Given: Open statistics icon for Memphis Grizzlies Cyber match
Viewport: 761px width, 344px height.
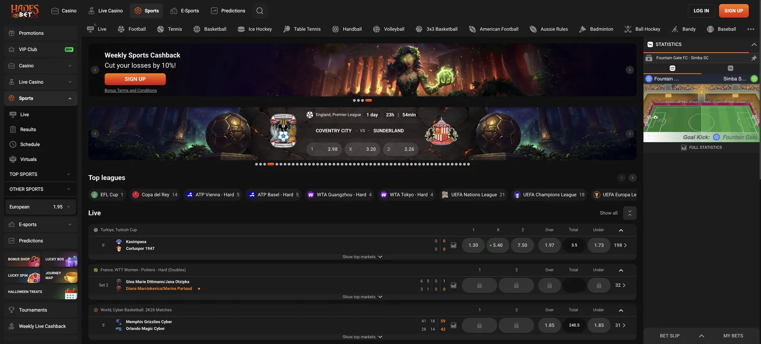Looking at the screenshot, I should pos(453,325).
